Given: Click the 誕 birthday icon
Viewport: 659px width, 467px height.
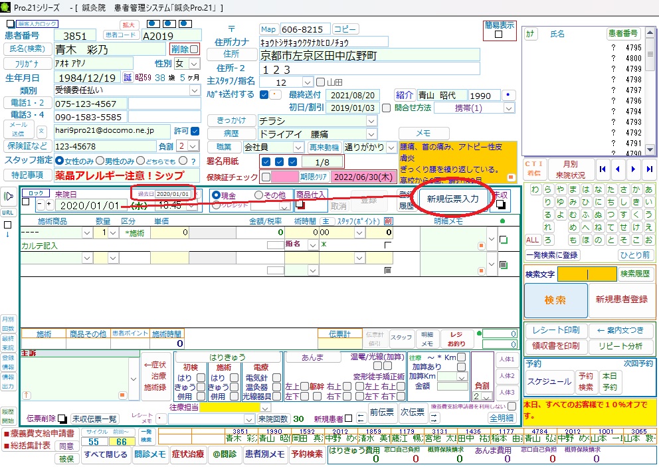Looking at the screenshot, I should (x=128, y=77).
